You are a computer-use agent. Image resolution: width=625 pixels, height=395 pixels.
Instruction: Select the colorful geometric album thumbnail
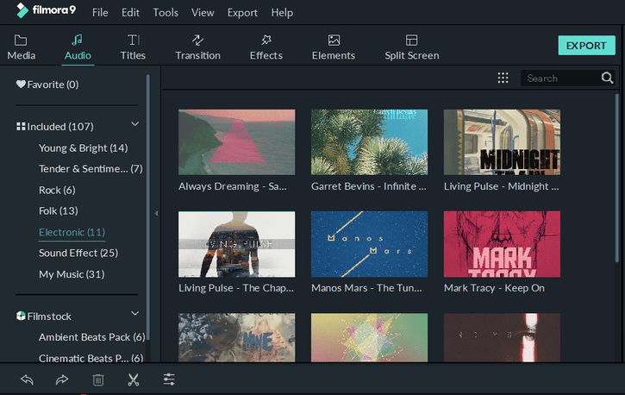(369, 337)
